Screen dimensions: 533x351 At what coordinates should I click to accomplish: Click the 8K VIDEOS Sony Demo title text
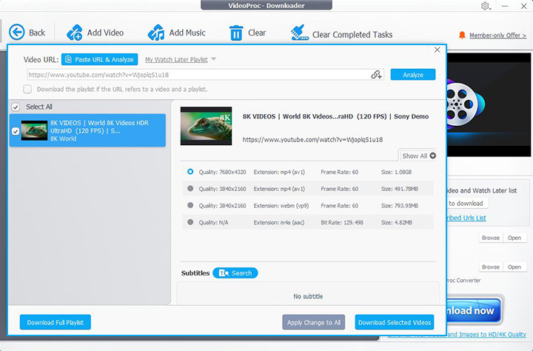click(335, 116)
